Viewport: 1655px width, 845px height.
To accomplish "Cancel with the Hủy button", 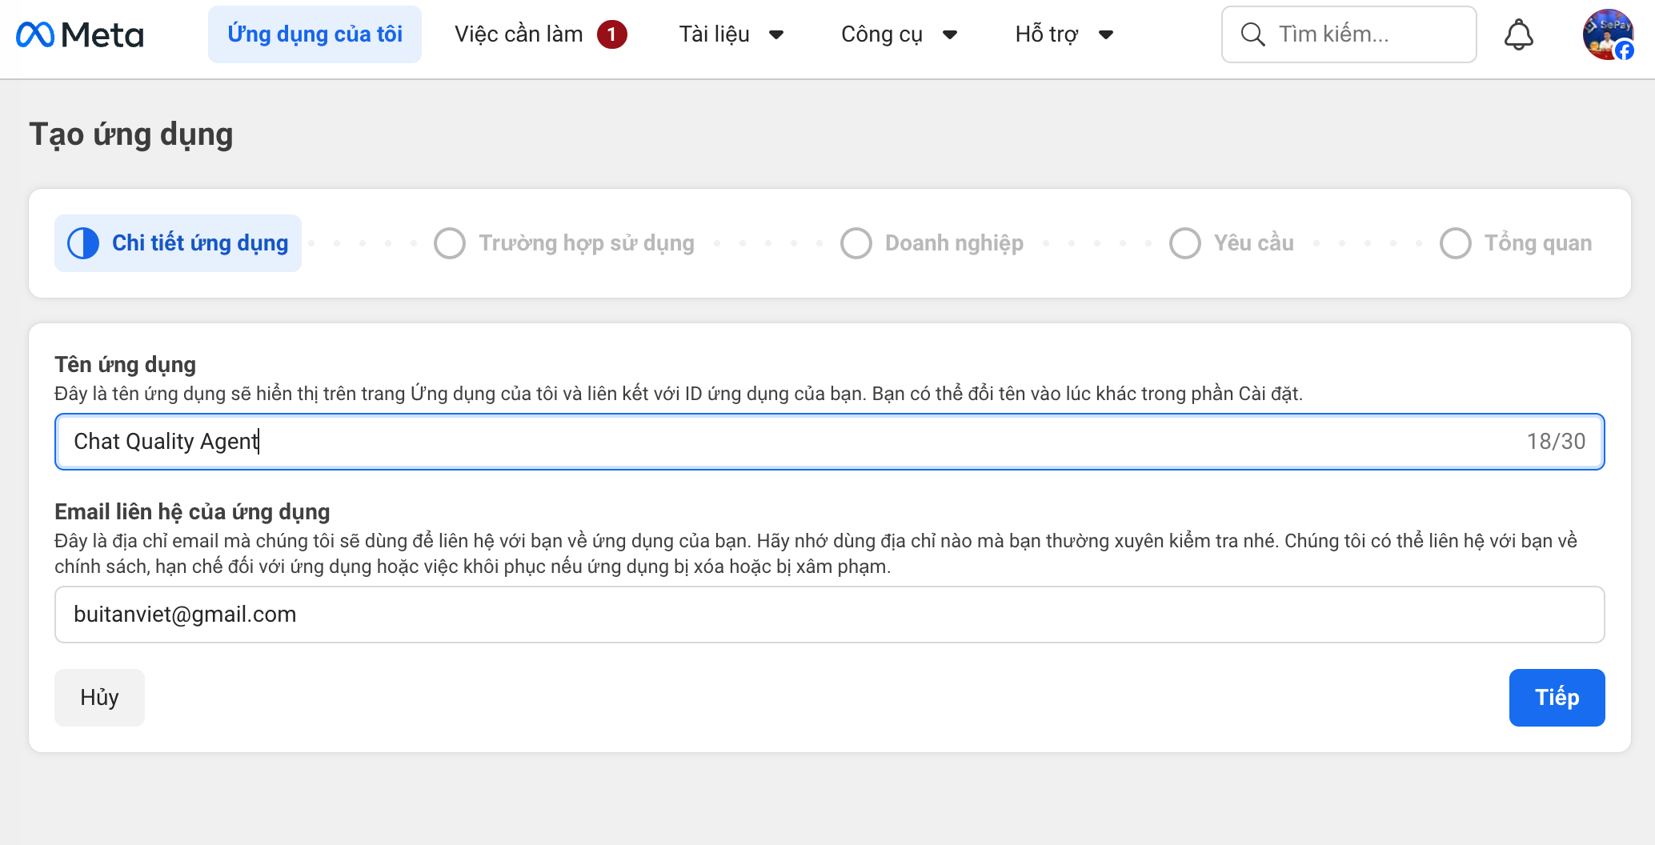I will coord(98,697).
